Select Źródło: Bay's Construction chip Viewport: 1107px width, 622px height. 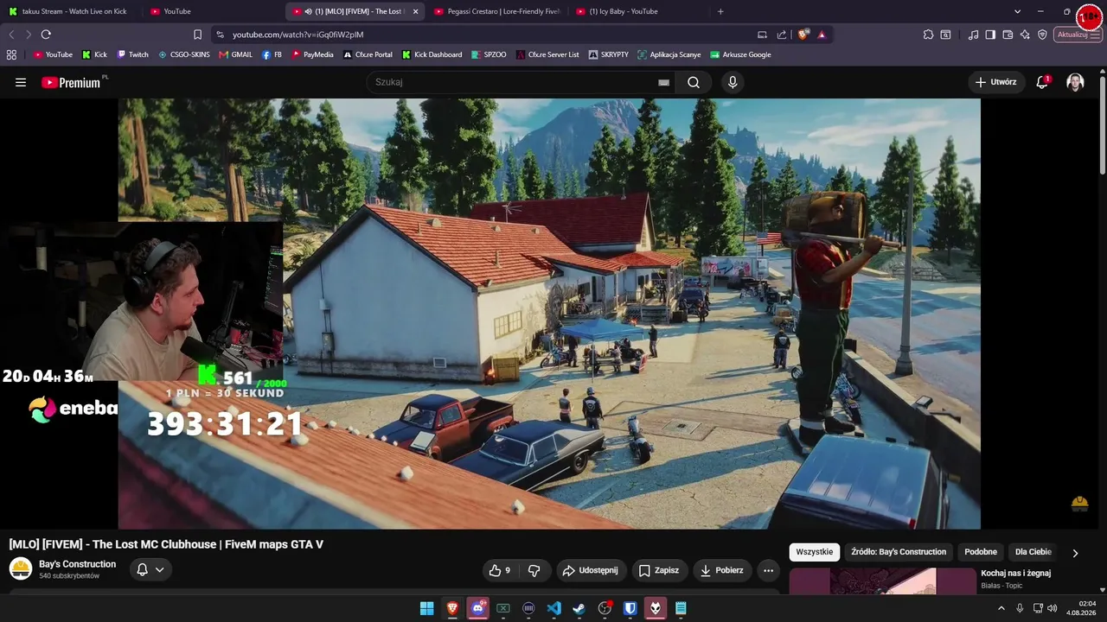(x=899, y=552)
